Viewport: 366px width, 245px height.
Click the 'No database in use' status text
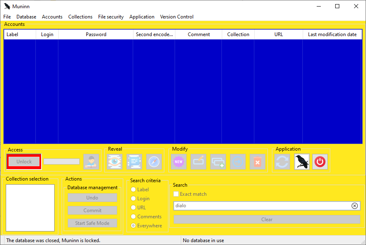pyautogui.click(x=203, y=240)
